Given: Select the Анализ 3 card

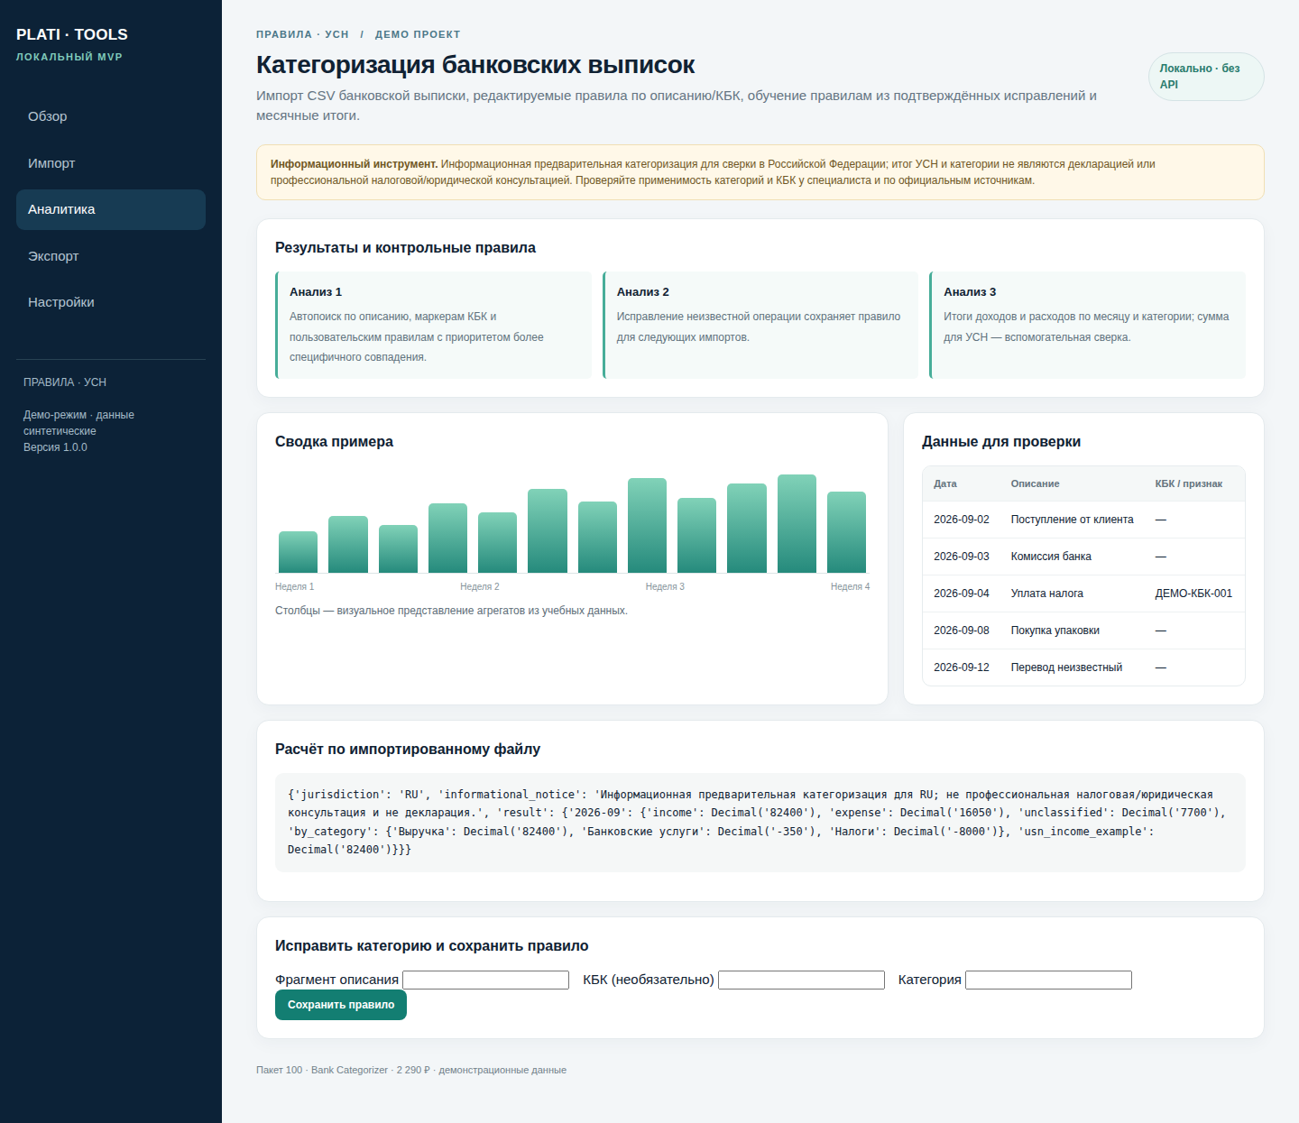Looking at the screenshot, I should [x=1087, y=325].
